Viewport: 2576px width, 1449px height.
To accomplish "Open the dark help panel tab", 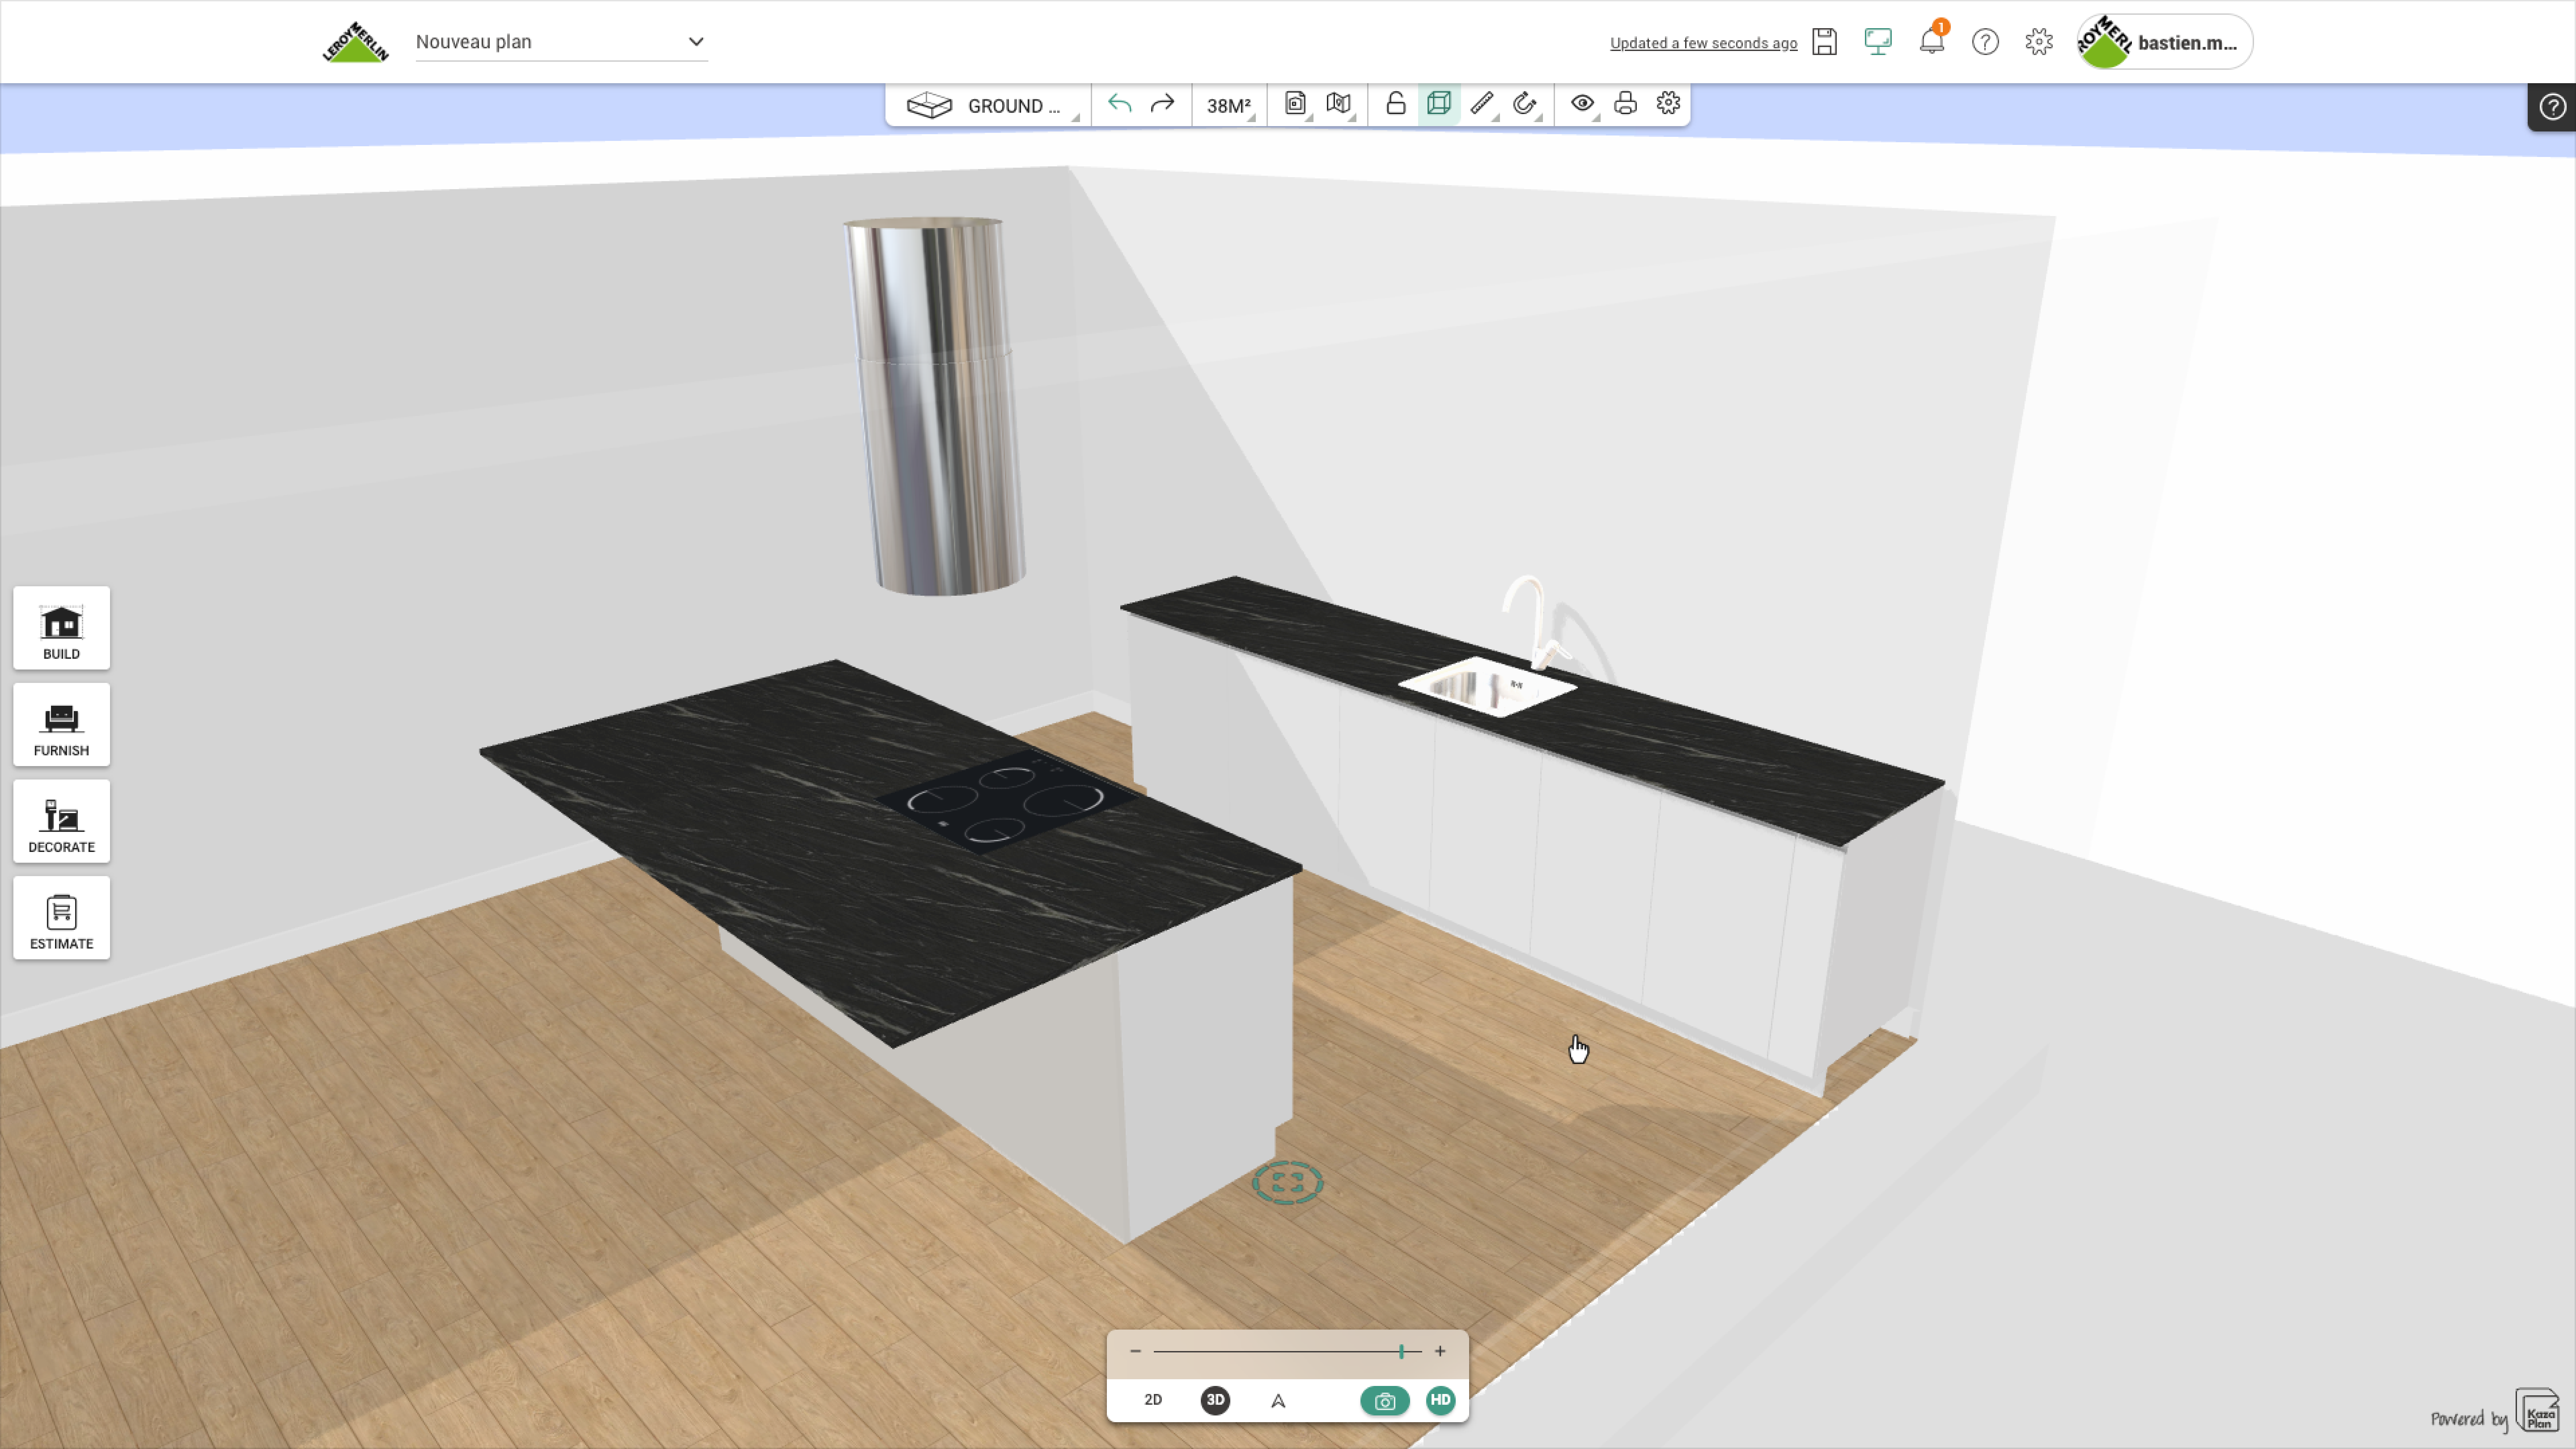I will pos(2552,107).
